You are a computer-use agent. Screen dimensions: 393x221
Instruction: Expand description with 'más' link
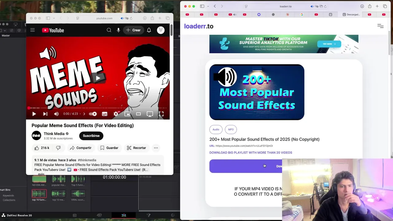(x=41, y=174)
